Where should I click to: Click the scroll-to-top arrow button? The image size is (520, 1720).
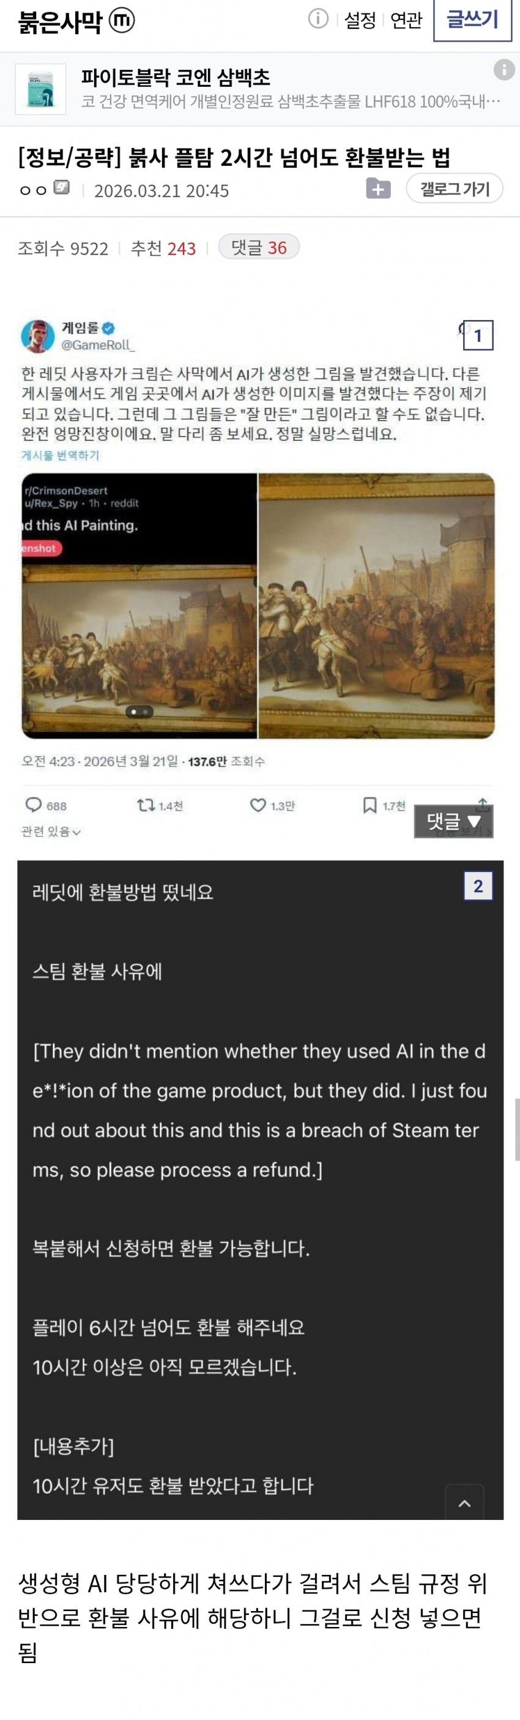click(464, 1502)
